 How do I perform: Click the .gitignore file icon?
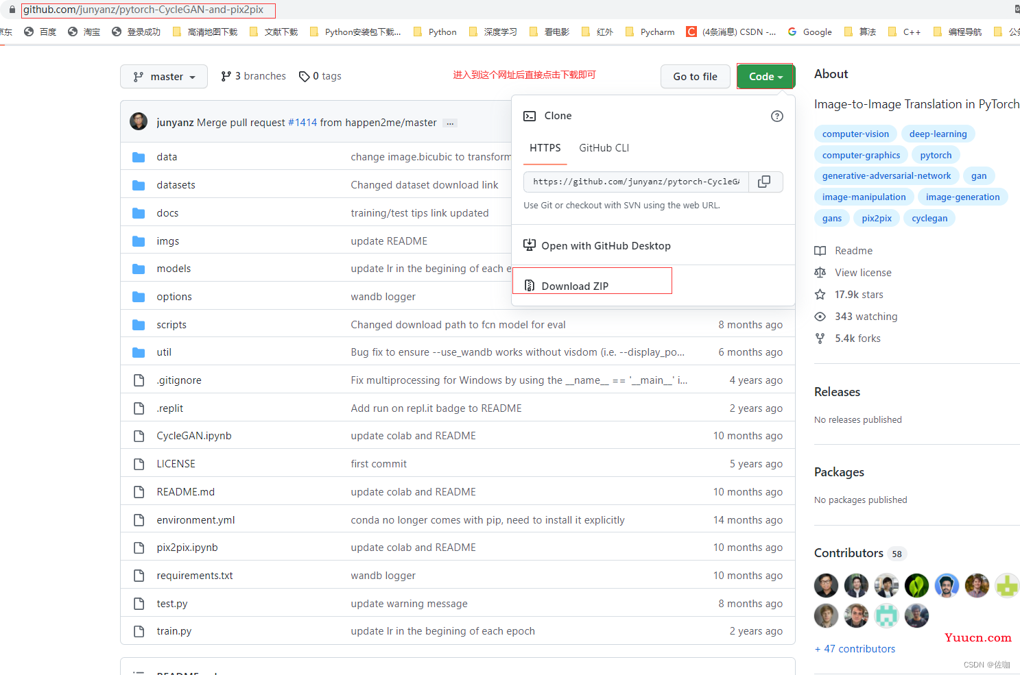click(x=139, y=380)
